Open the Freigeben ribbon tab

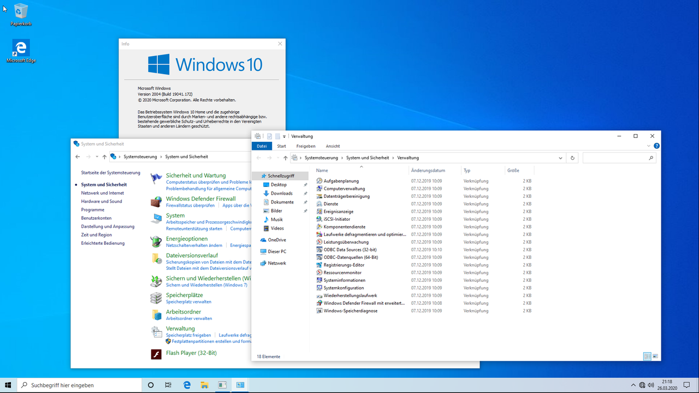point(306,146)
